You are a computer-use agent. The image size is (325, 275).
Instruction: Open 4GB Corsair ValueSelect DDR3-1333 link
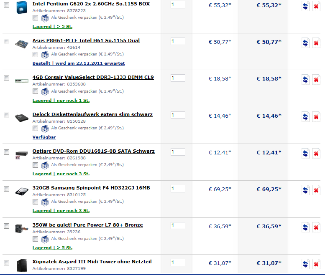(93, 77)
